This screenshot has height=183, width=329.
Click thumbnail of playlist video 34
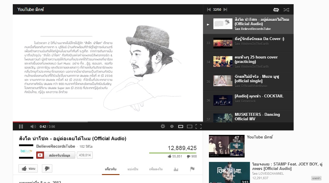pos(223,61)
